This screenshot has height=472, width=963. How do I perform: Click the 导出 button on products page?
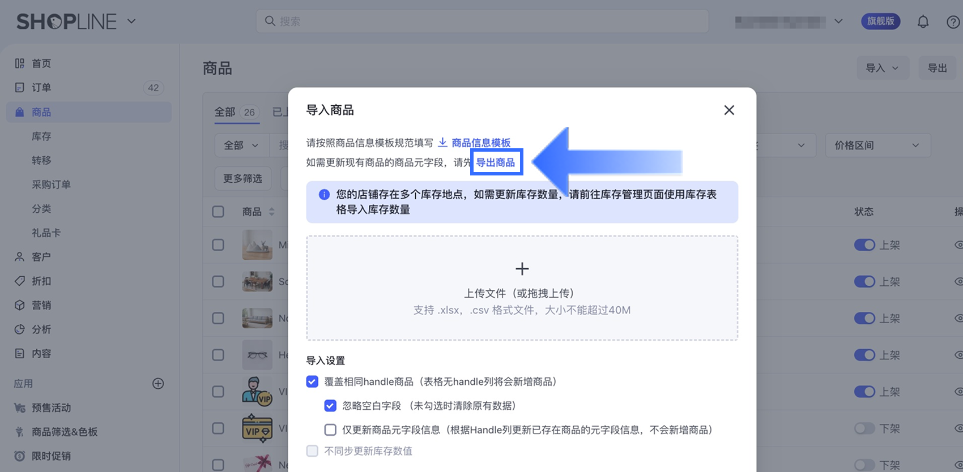[x=938, y=68]
